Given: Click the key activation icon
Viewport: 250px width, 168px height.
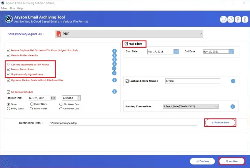Looking at the screenshot, I should (x=231, y=19).
